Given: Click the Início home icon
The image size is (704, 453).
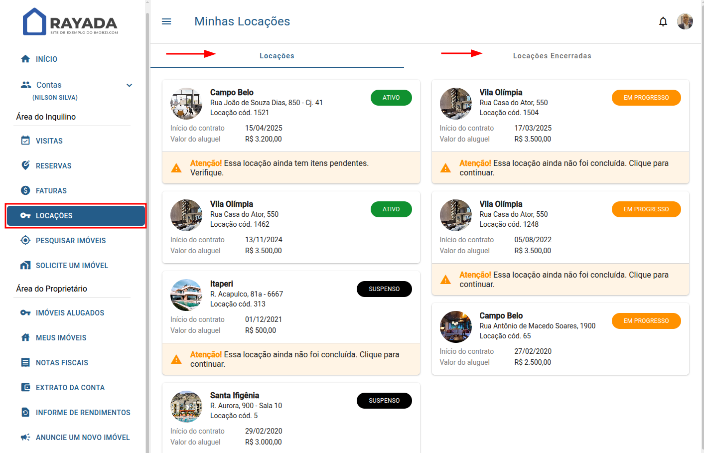Looking at the screenshot, I should pyautogui.click(x=25, y=59).
